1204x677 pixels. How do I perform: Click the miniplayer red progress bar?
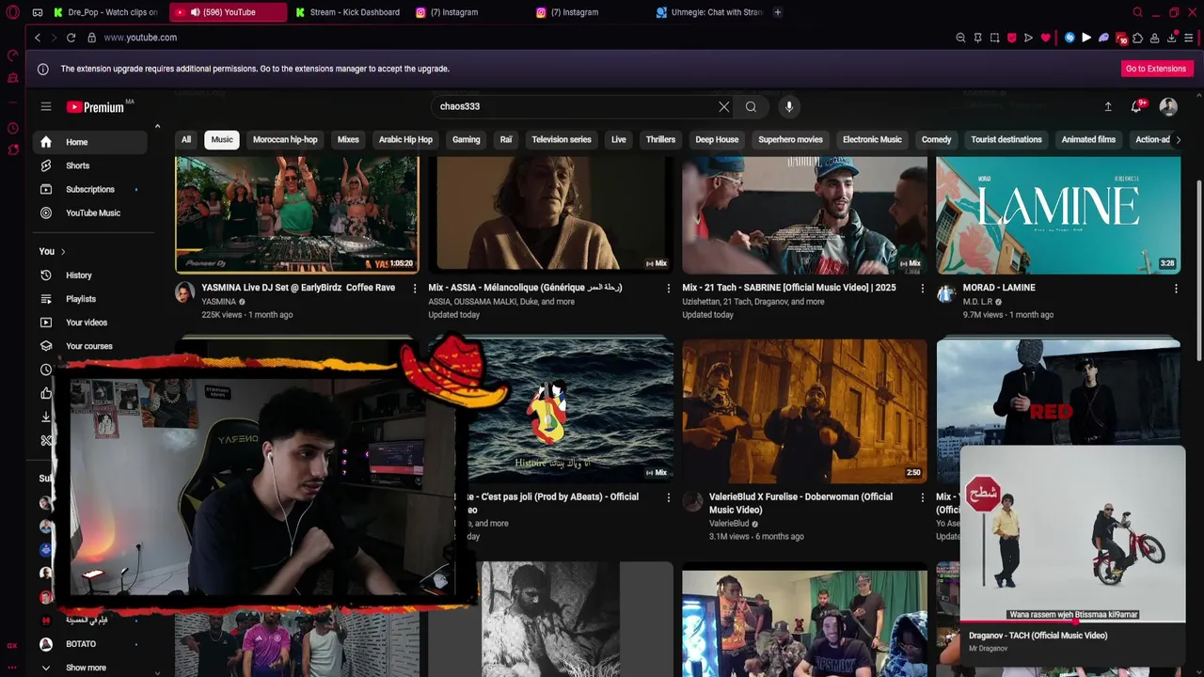1072,622
